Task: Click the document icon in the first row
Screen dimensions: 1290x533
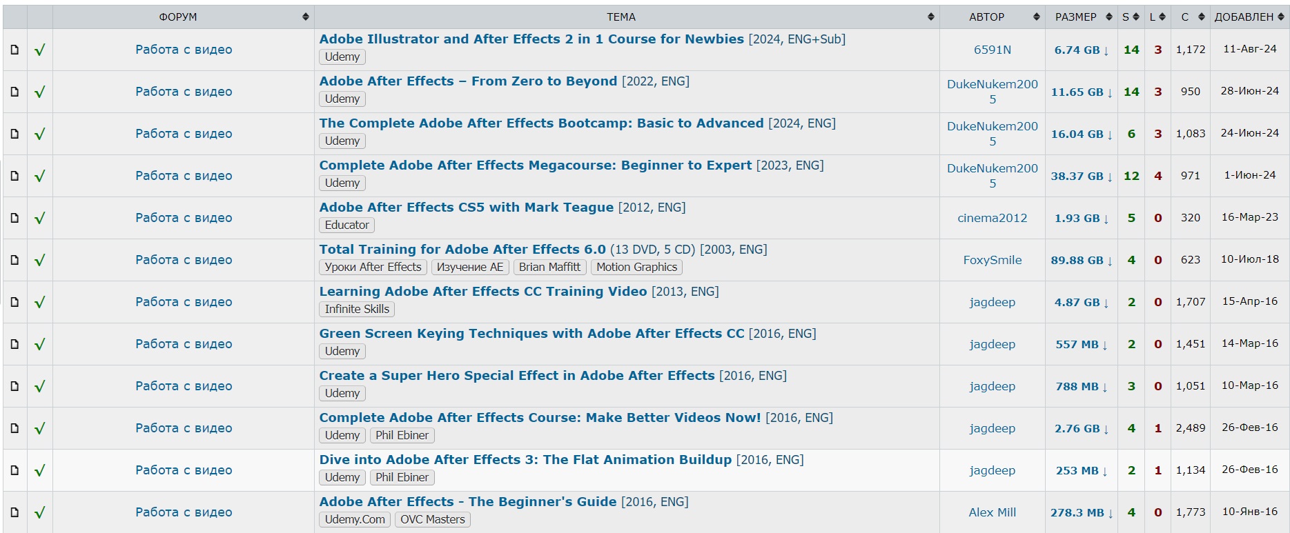Action: 14,50
